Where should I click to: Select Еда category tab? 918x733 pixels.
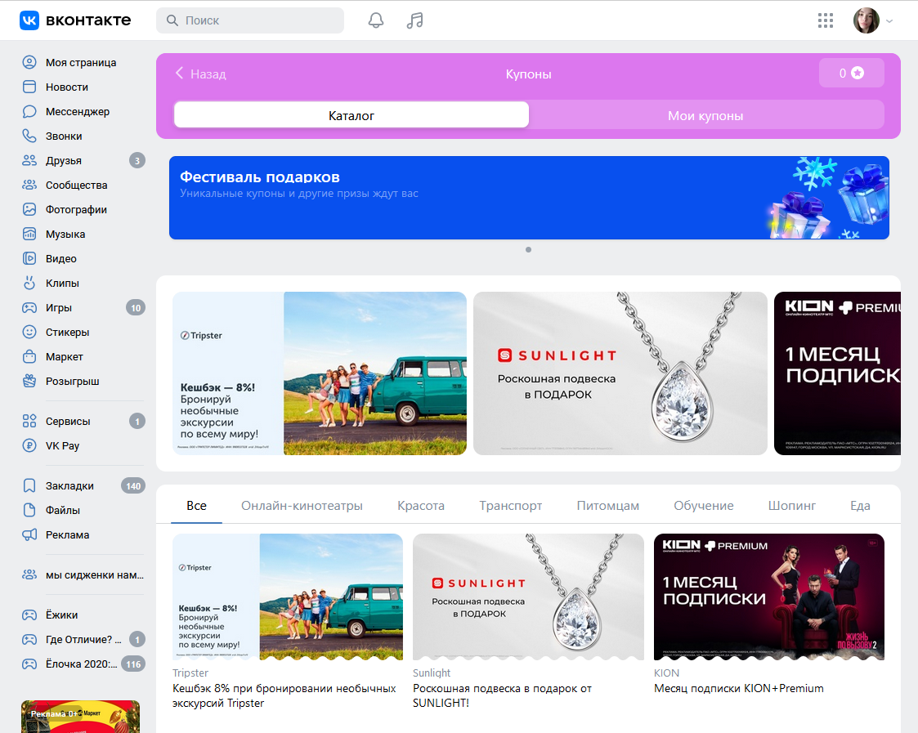pos(860,506)
